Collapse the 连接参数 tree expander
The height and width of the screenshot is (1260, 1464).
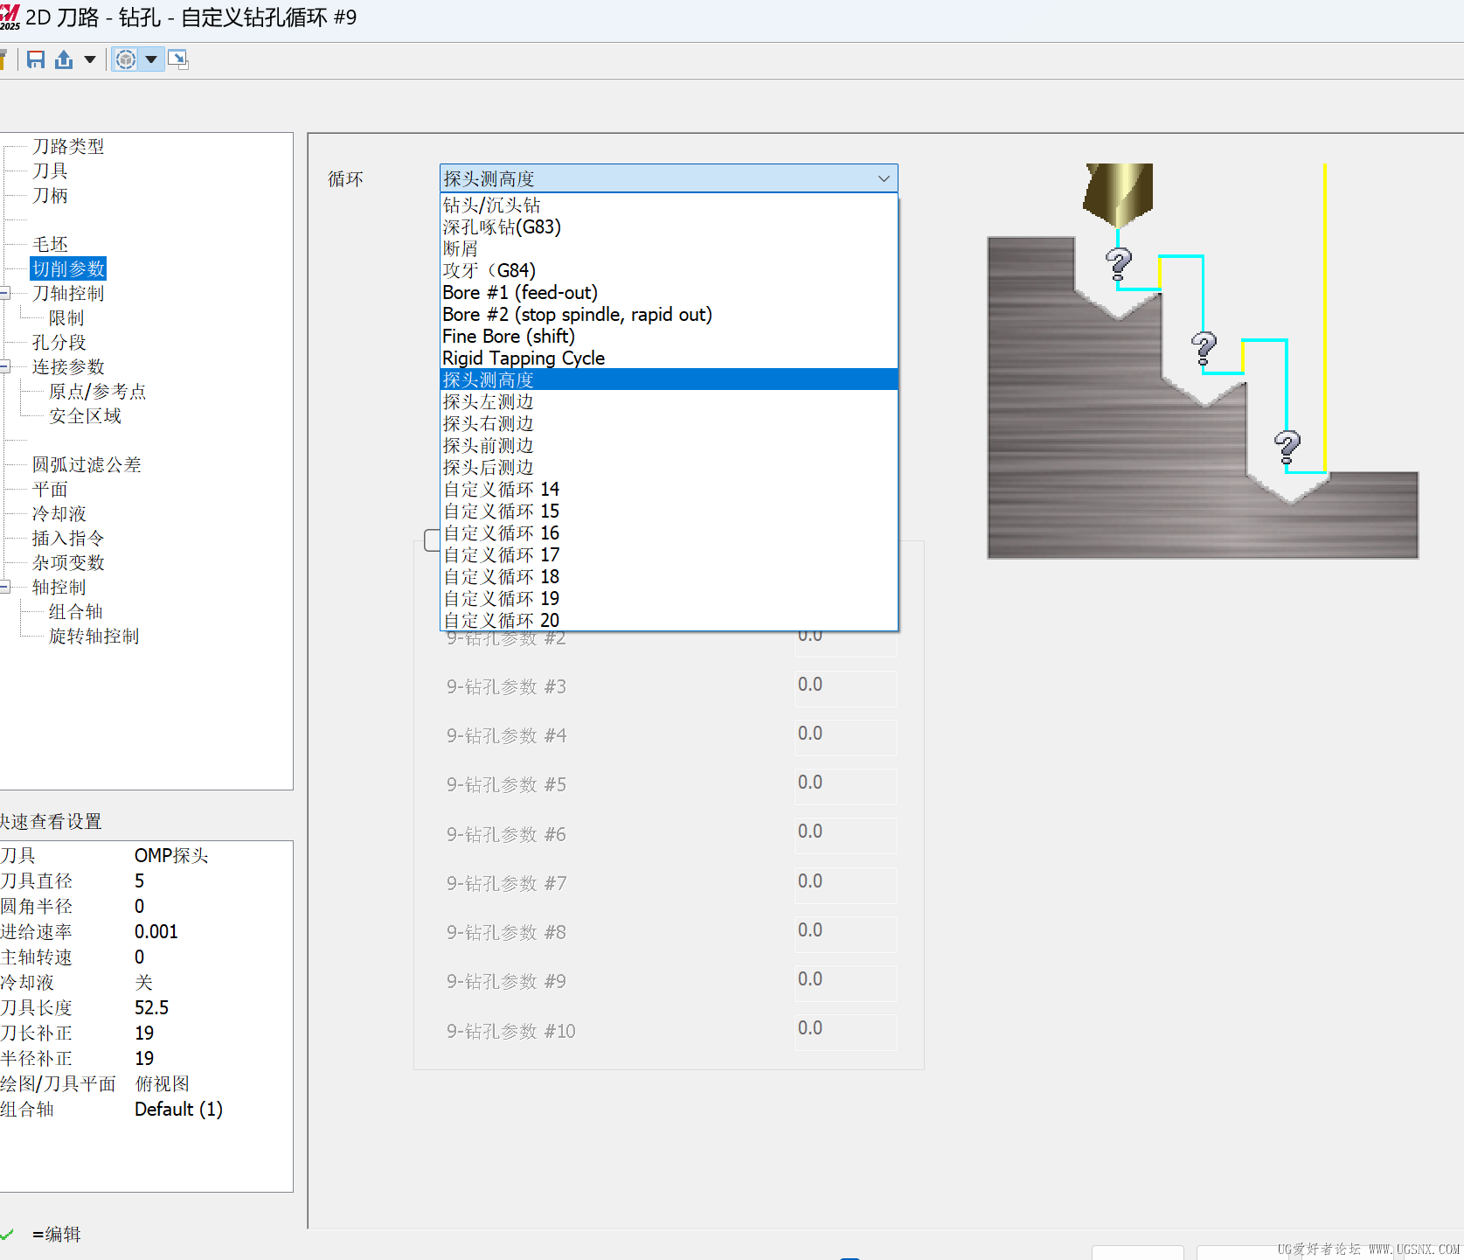(x=5, y=367)
